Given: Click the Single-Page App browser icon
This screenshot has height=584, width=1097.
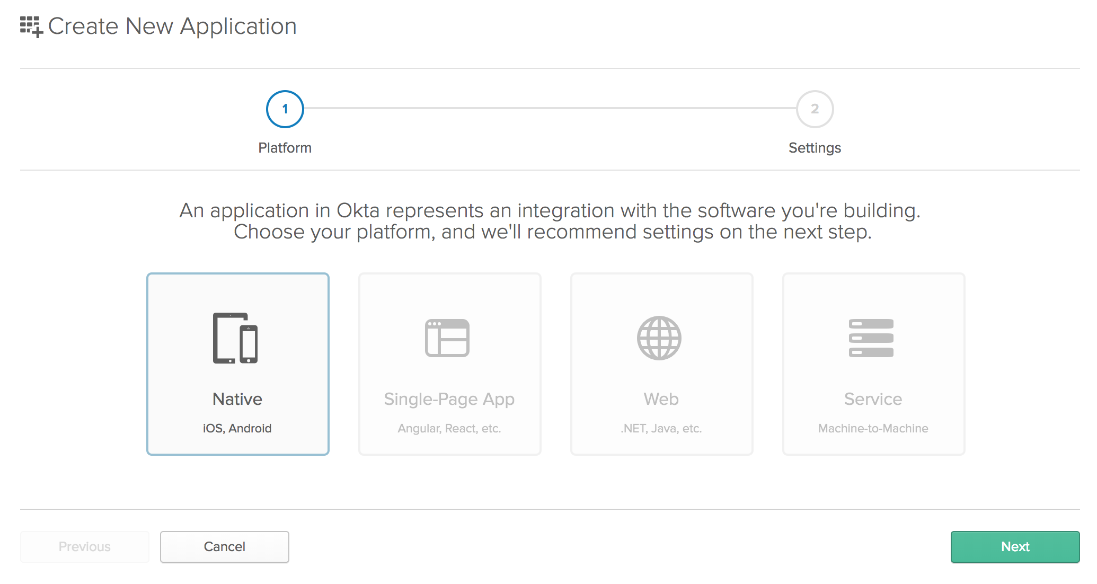Looking at the screenshot, I should [447, 338].
